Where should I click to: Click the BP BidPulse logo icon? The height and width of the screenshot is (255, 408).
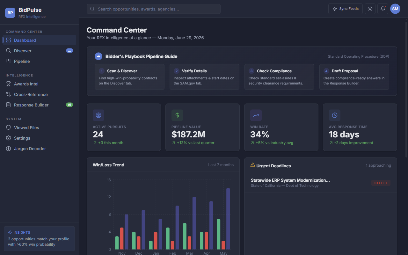(x=10, y=13)
